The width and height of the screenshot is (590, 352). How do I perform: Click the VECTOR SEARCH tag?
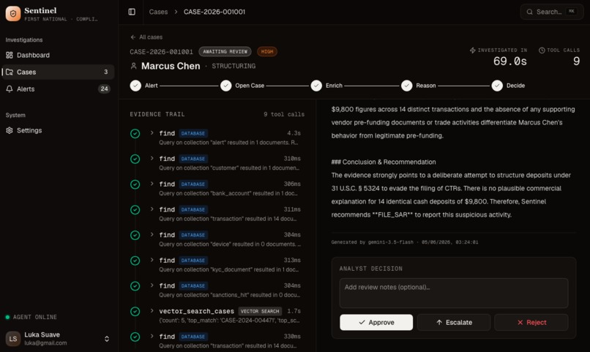(x=260, y=312)
